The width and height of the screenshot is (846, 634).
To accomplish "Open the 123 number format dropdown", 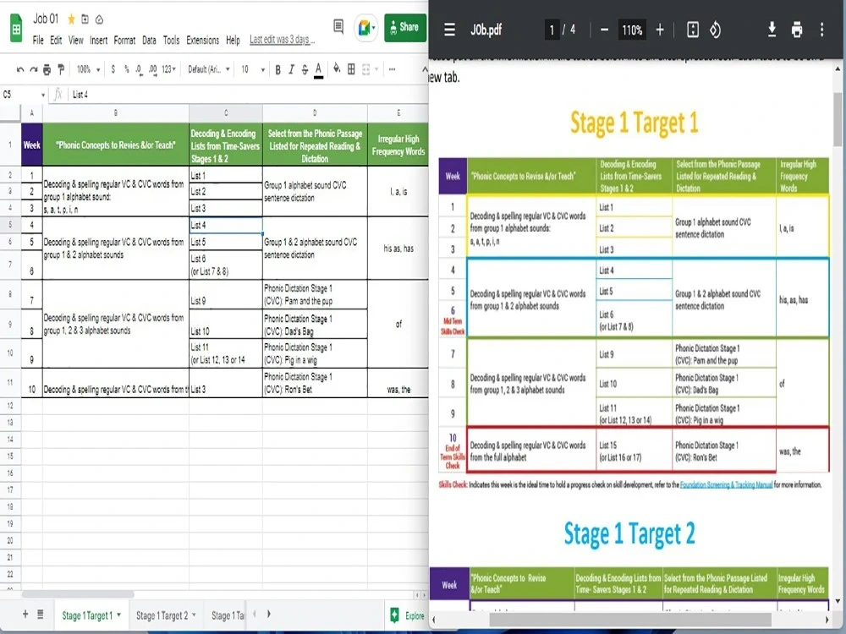I will point(169,69).
